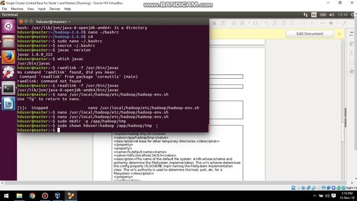
Task: Open VirtualBox Manager from the taskbar
Action: point(57,196)
